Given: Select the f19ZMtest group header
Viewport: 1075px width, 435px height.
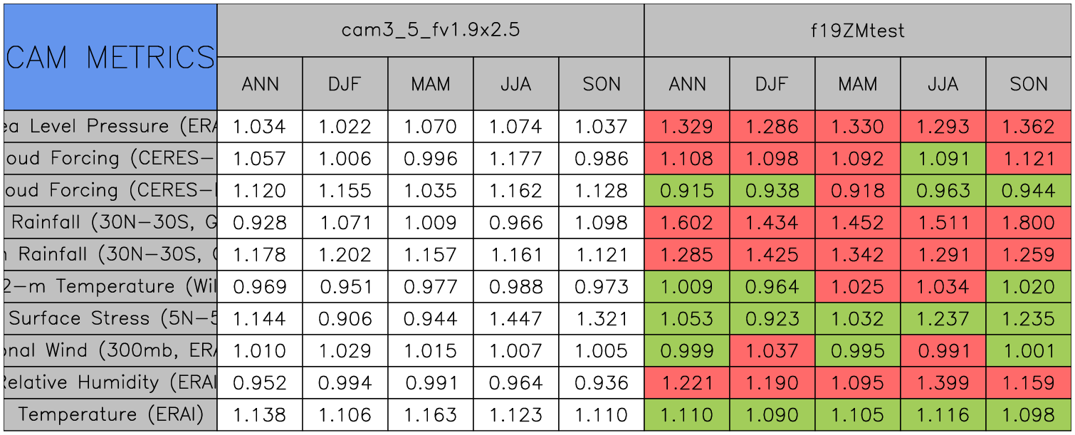Looking at the screenshot, I should [857, 31].
